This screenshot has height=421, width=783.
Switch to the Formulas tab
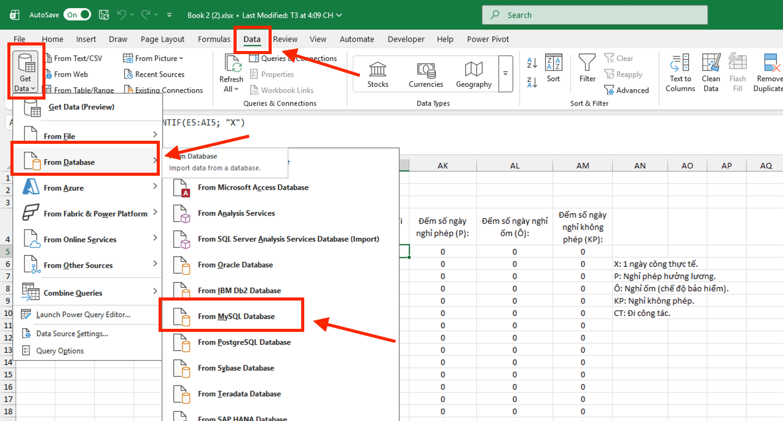coord(214,39)
